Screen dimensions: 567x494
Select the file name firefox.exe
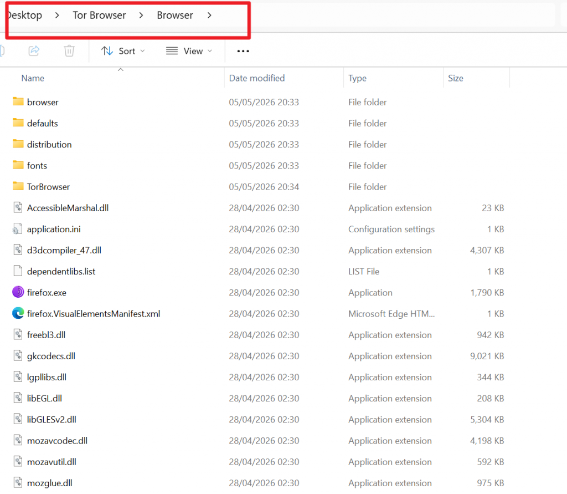(x=47, y=293)
